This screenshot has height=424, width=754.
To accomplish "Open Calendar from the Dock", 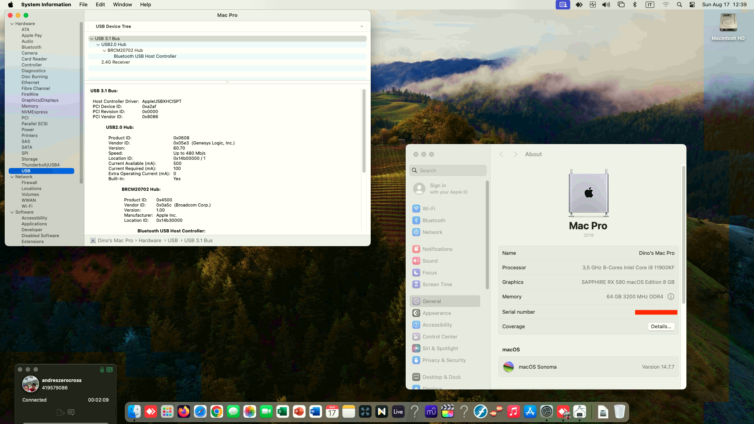I will pos(332,411).
